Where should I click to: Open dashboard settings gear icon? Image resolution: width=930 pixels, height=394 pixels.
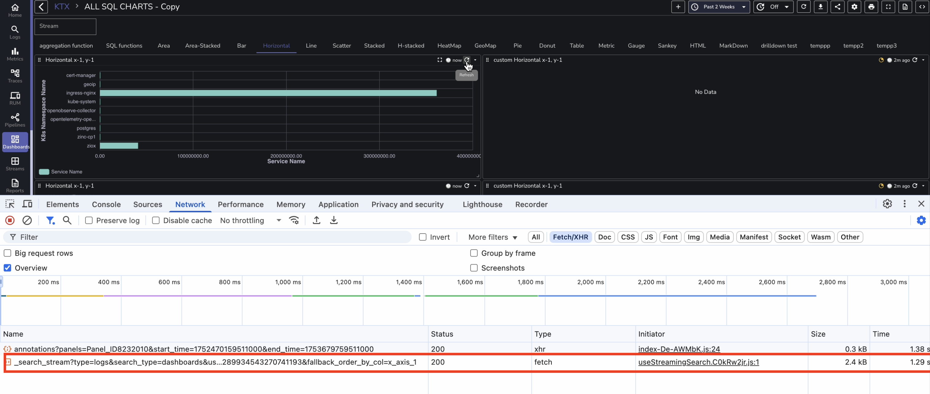[854, 7]
